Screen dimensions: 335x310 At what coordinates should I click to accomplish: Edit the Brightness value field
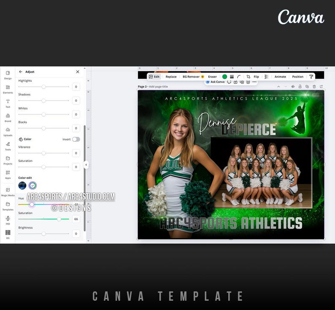pos(76,234)
